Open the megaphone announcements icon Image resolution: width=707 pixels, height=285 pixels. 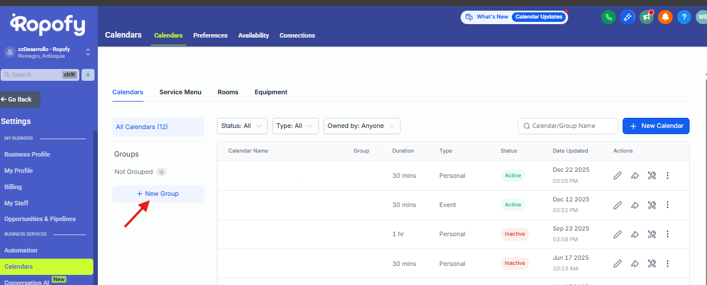646,17
